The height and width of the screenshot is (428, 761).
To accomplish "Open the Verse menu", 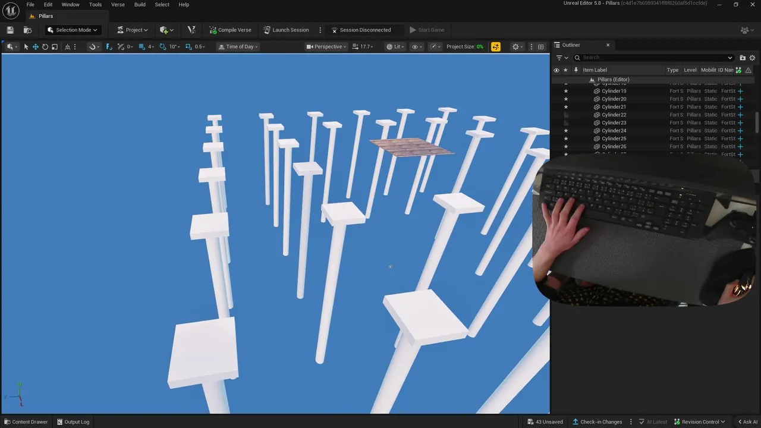I will (118, 4).
